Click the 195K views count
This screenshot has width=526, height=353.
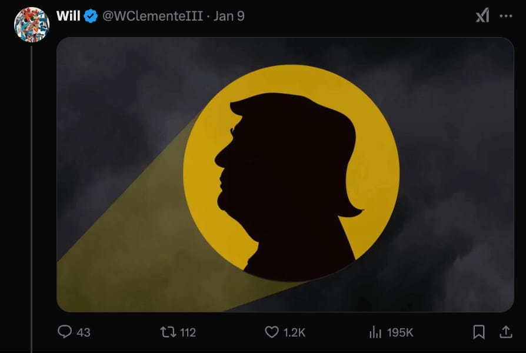point(400,332)
